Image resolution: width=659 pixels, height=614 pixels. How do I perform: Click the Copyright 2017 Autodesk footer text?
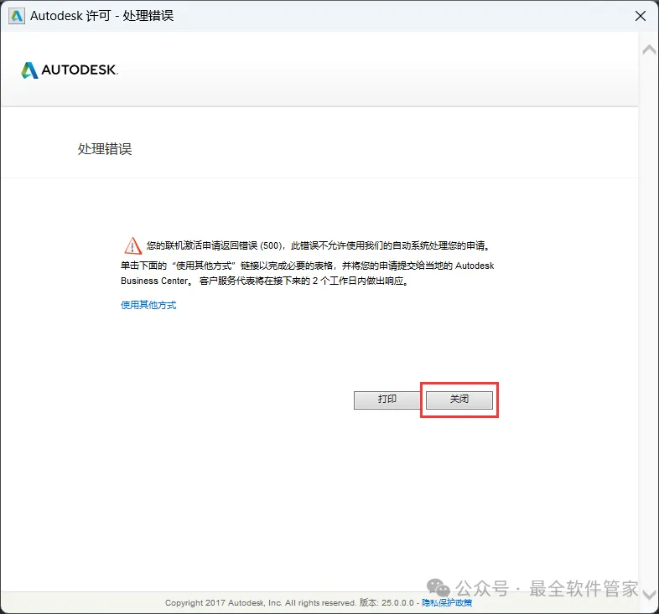[x=261, y=602]
